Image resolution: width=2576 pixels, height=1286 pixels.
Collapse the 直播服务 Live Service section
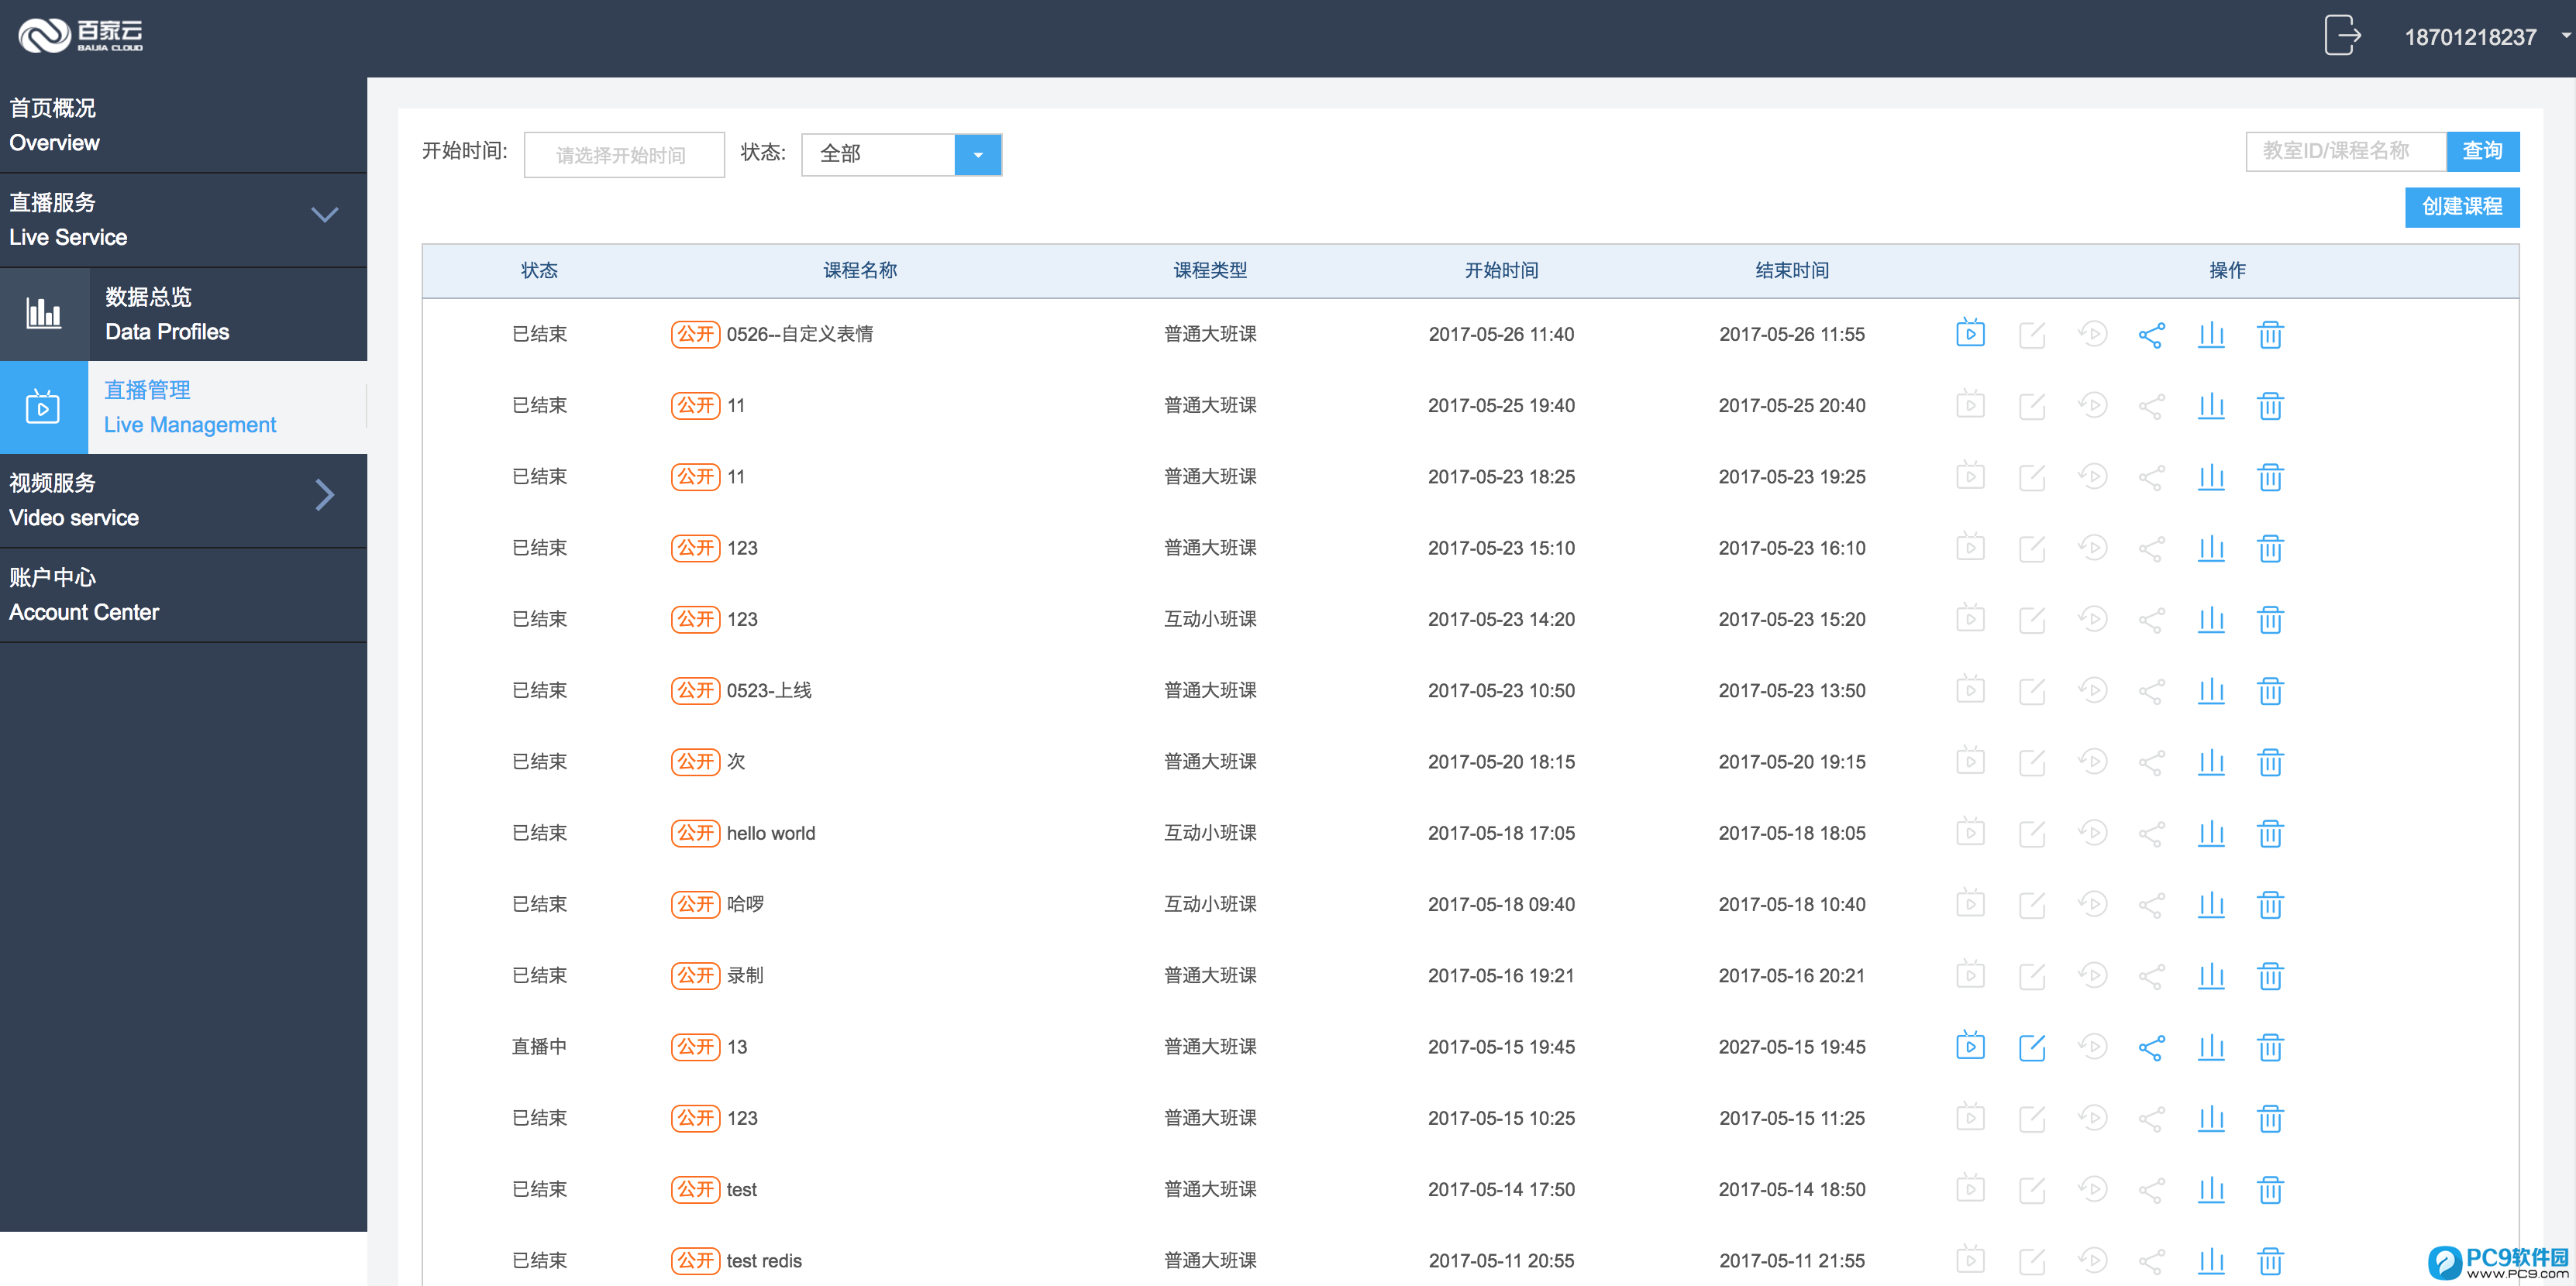pos(324,214)
